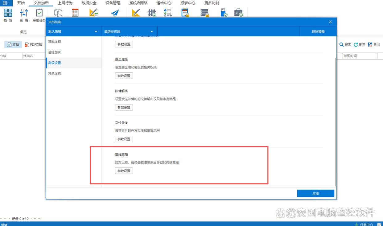Click the 终端名 column header
383x226 pixels.
pyautogui.click(x=34, y=56)
